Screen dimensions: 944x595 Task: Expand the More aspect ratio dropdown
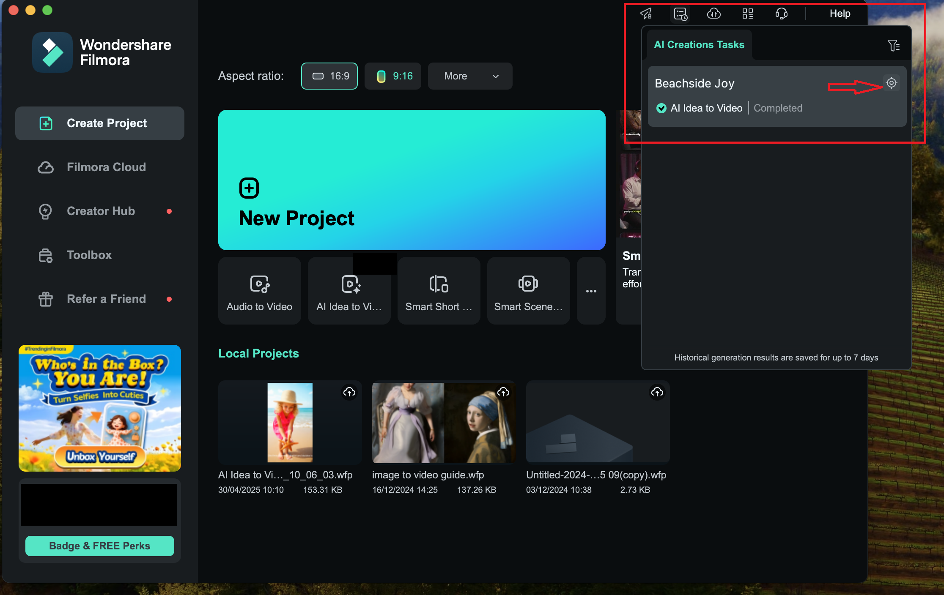470,76
